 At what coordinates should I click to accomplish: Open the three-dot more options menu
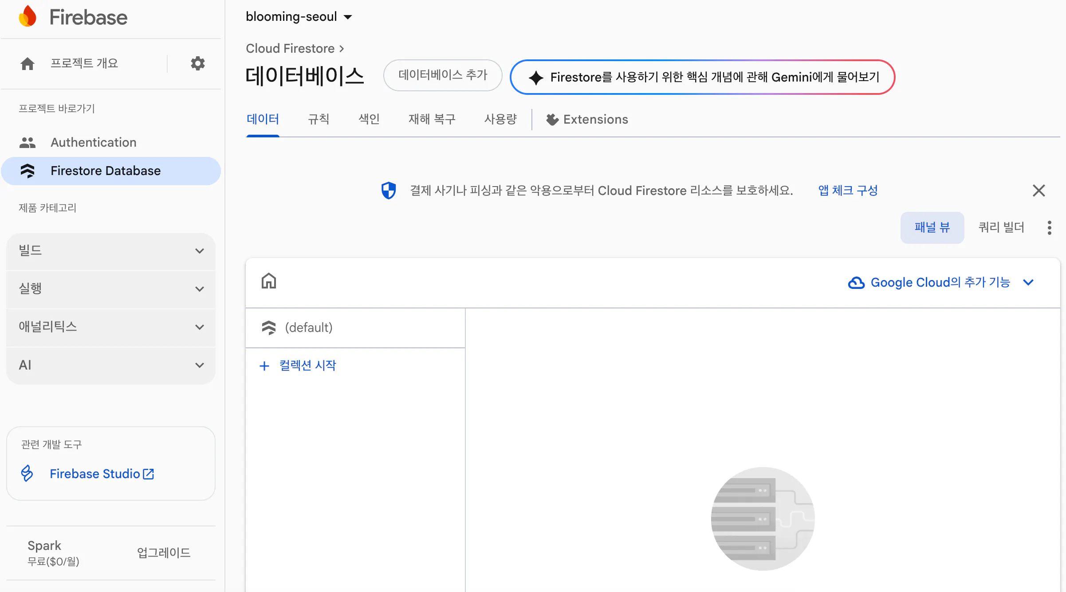click(x=1049, y=228)
